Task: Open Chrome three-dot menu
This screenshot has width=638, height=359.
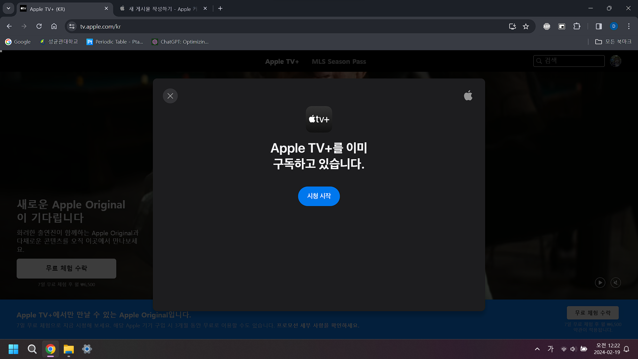Action: click(629, 26)
